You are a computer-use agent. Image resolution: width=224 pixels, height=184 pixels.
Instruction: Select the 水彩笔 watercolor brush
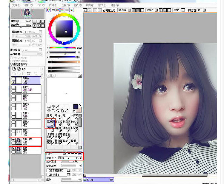(75, 117)
